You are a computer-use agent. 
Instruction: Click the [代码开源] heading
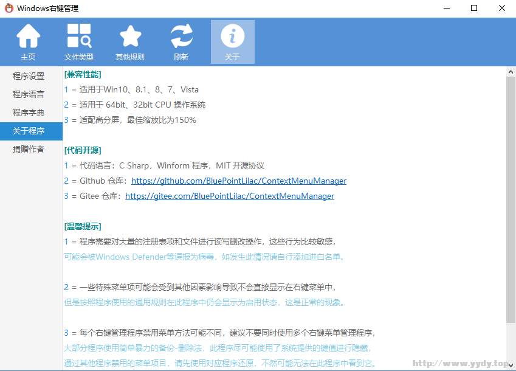83,150
